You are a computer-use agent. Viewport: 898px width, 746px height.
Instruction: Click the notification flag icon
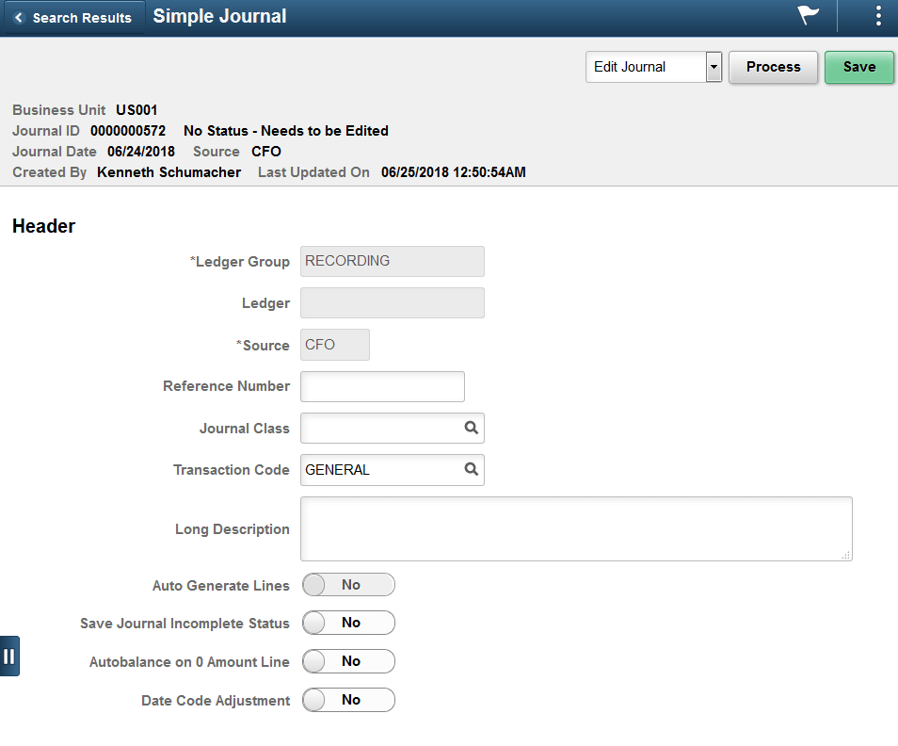(x=808, y=15)
